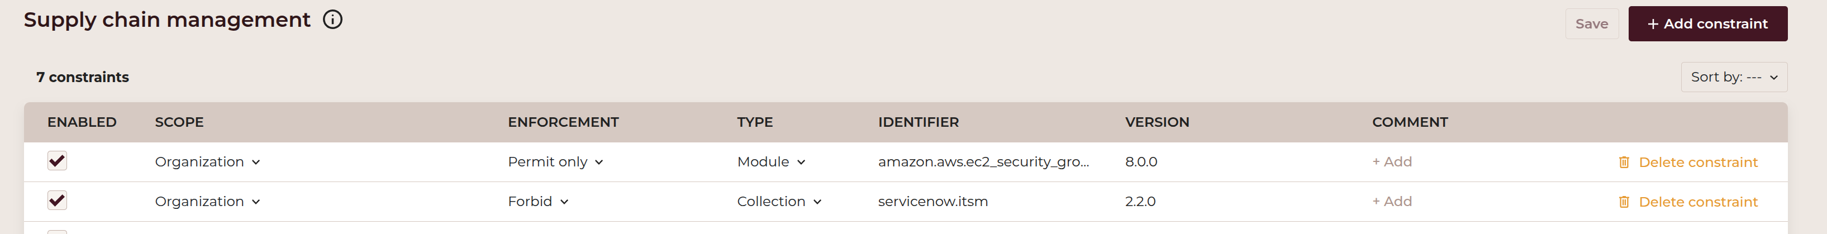Open the Collection type dropdown

[779, 202]
